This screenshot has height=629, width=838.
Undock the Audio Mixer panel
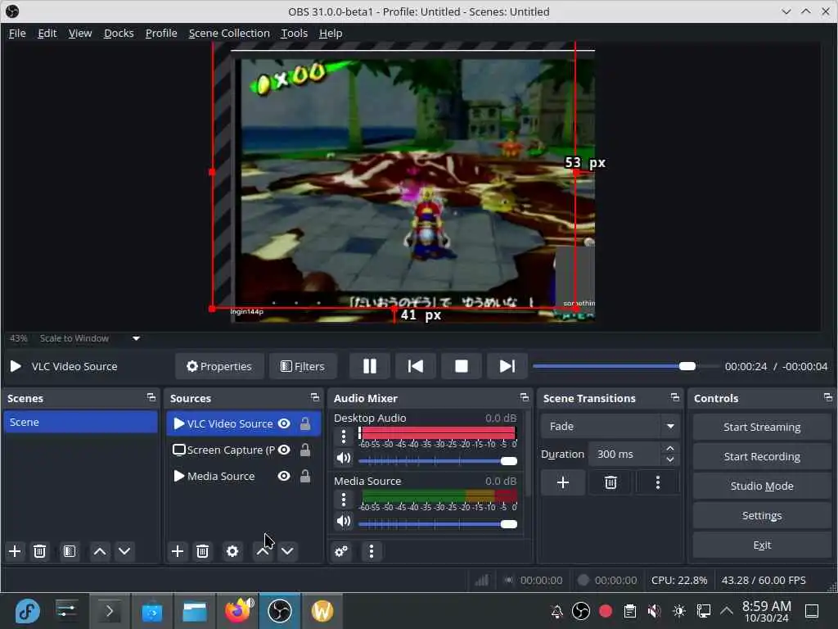click(x=525, y=397)
